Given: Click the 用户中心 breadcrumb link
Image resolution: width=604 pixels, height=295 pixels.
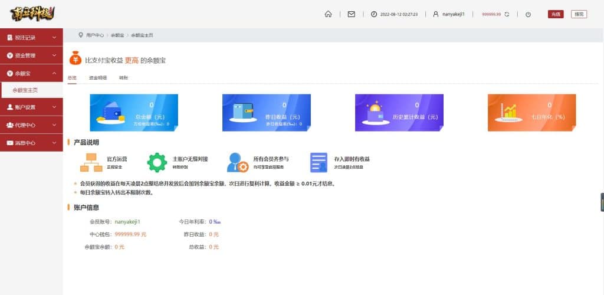Looking at the screenshot, I should [95, 35].
